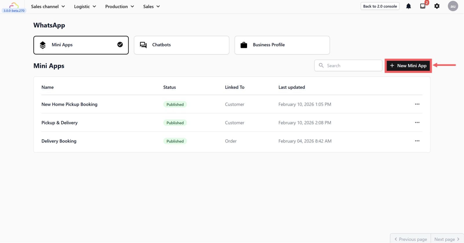This screenshot has width=464, height=243.
Task: Expand the Production menu
Action: click(x=119, y=6)
